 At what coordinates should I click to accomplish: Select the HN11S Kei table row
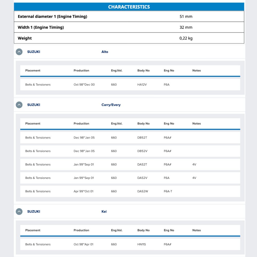pyautogui.click(x=130, y=244)
